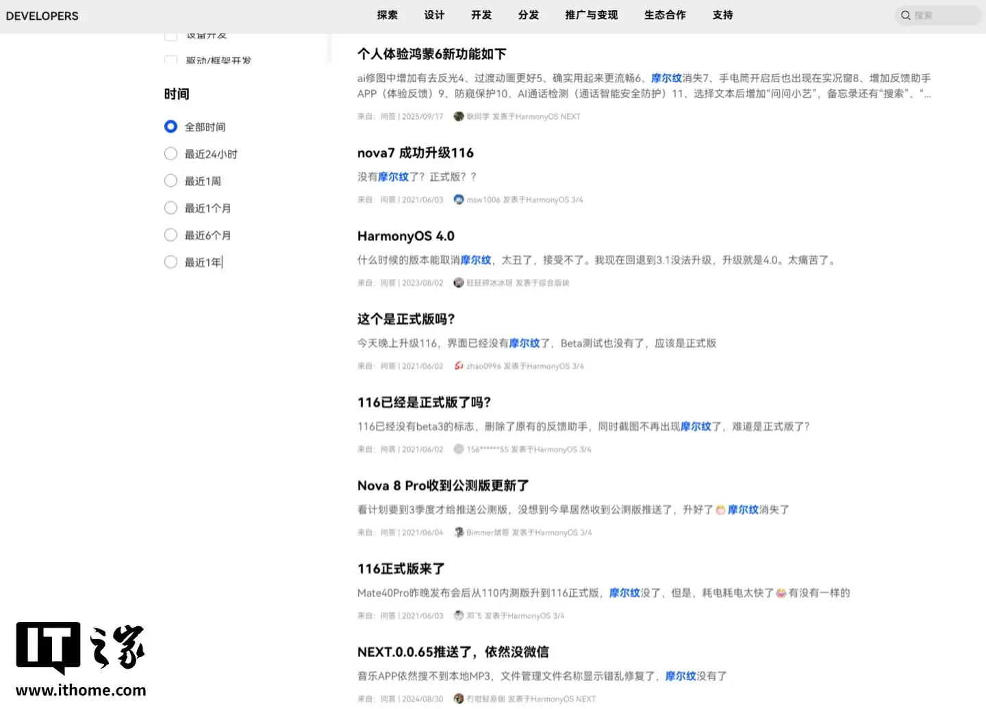Open the 开发 menu

pyautogui.click(x=481, y=15)
